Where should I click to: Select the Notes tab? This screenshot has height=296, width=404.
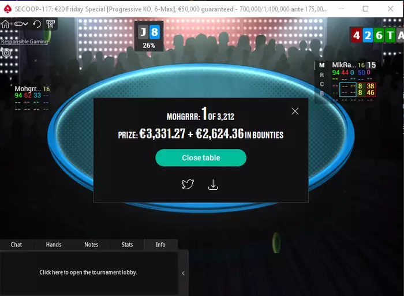[x=91, y=245]
